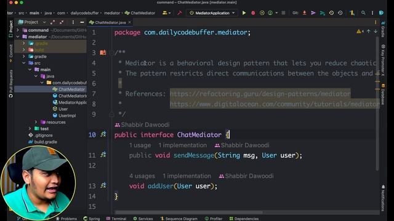Click the gutter bookmark icon on line 3
The width and height of the screenshot is (394, 221).
point(103,53)
